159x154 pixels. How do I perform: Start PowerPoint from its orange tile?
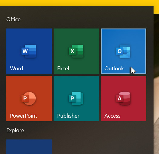29,99
